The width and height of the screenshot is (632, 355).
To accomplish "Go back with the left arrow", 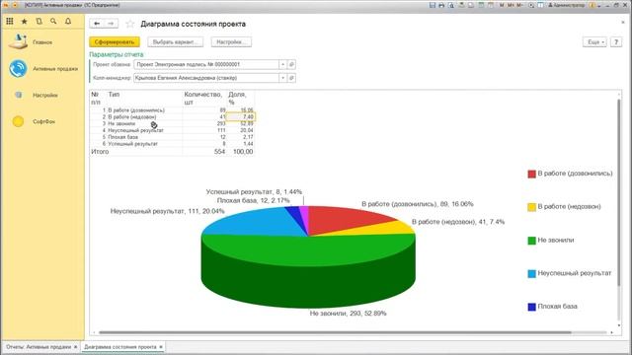I will (97, 24).
